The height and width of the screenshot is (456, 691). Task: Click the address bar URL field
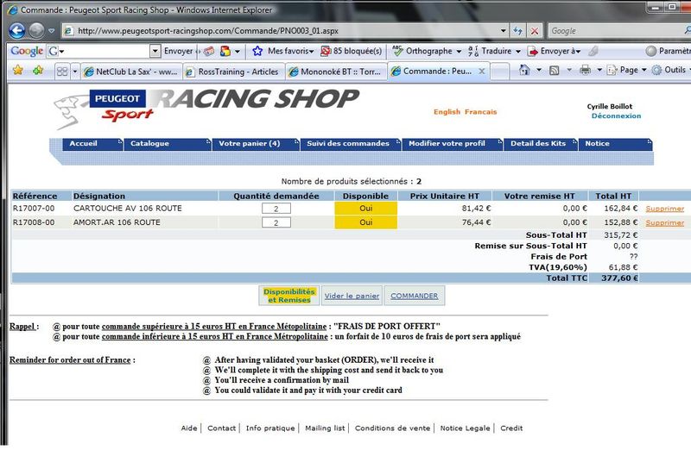[x=282, y=31]
